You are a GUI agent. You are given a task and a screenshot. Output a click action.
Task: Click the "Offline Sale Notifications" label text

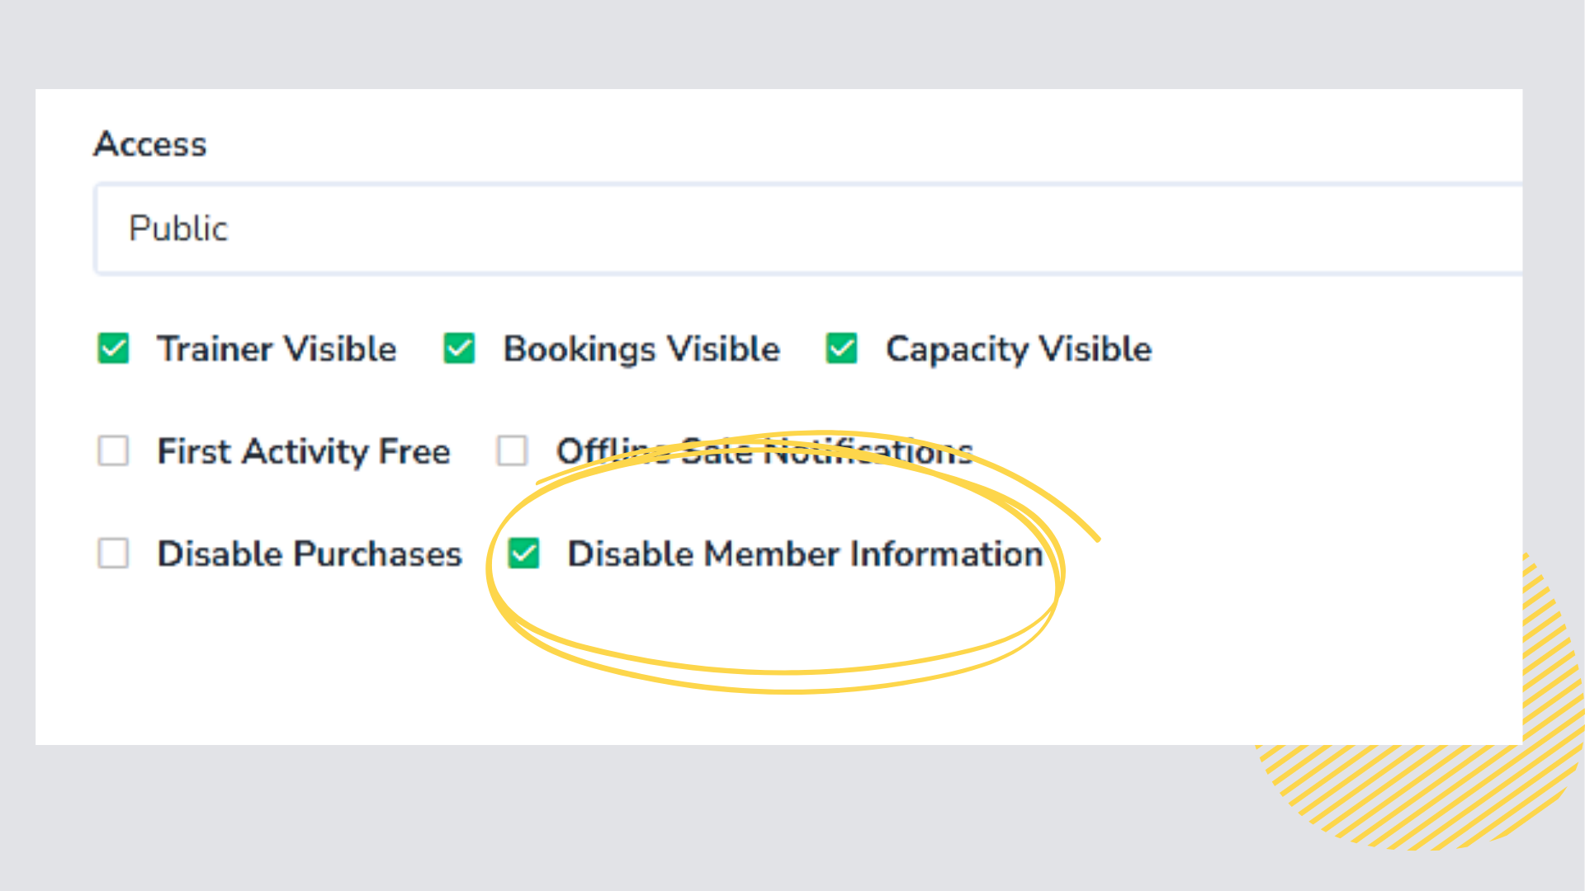tap(764, 451)
